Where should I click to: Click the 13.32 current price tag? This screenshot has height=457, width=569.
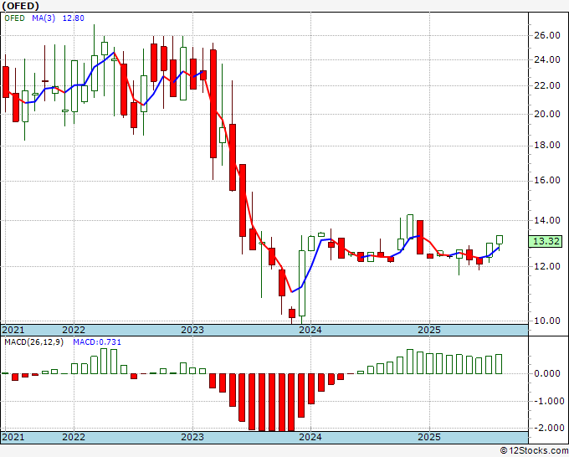(x=546, y=241)
